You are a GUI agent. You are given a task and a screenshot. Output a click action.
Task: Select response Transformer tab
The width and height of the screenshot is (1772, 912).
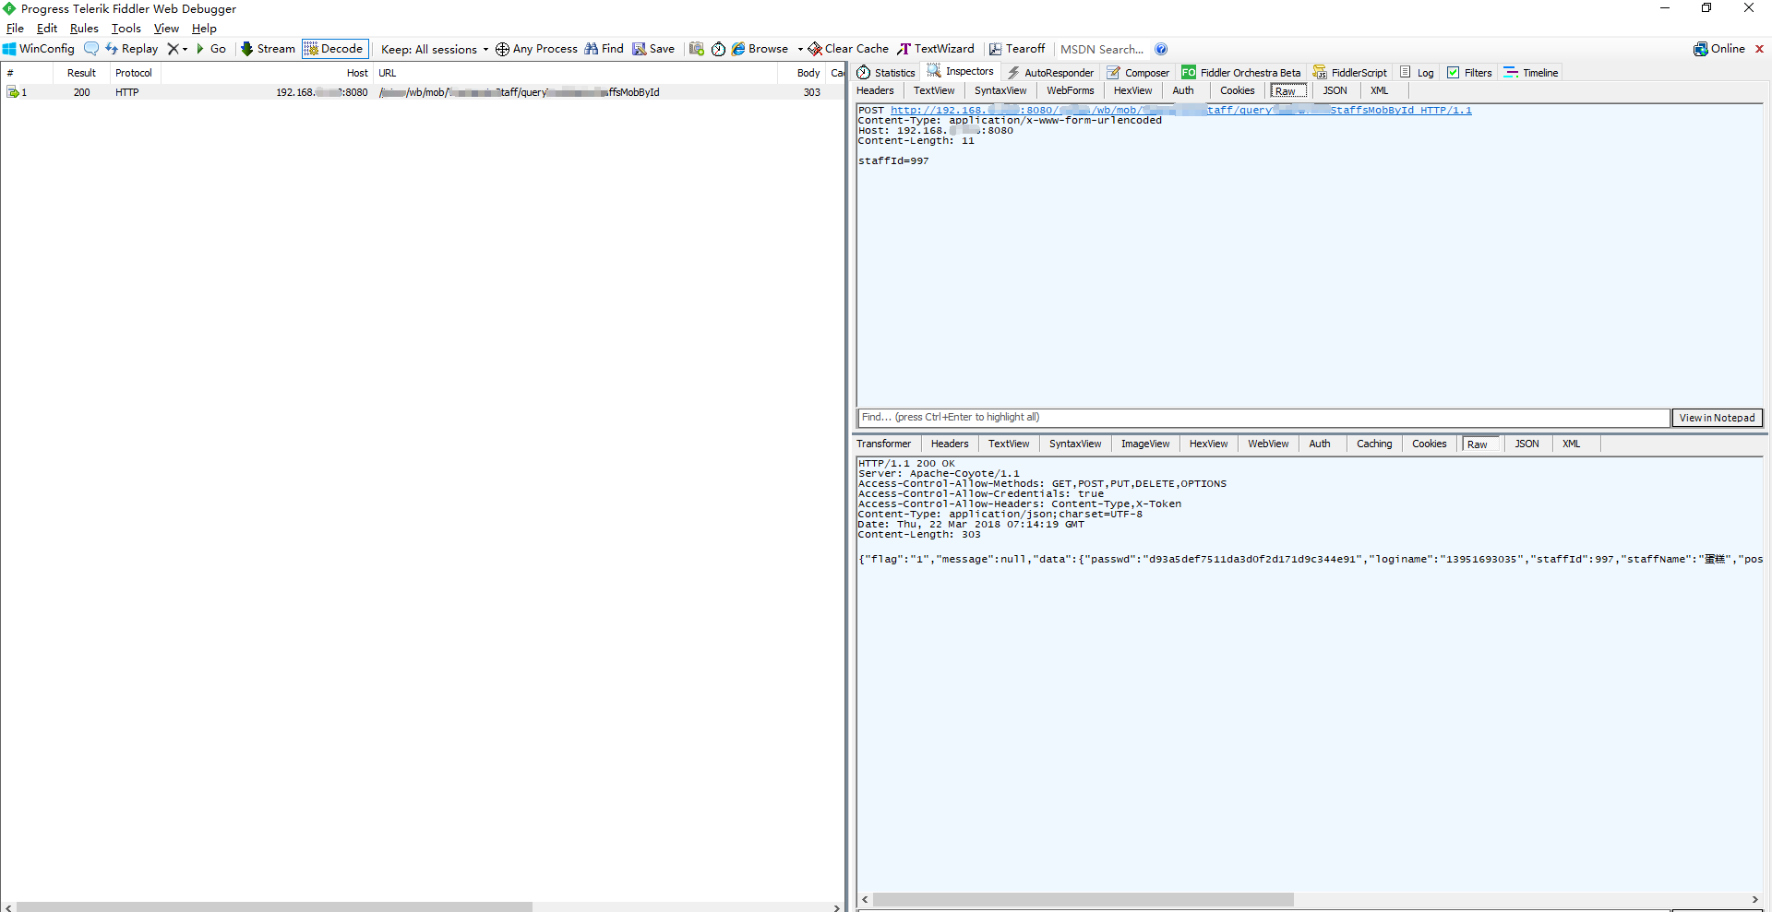point(883,444)
